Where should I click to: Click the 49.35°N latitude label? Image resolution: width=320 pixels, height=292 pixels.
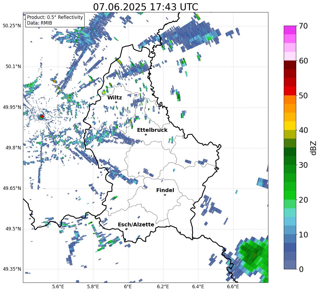12,269
